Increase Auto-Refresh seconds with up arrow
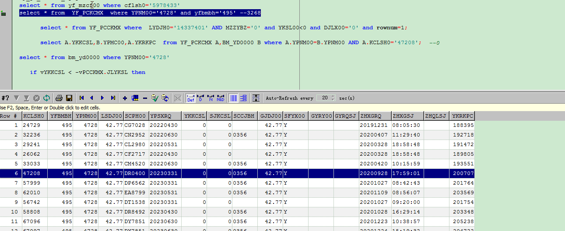 [333, 96]
